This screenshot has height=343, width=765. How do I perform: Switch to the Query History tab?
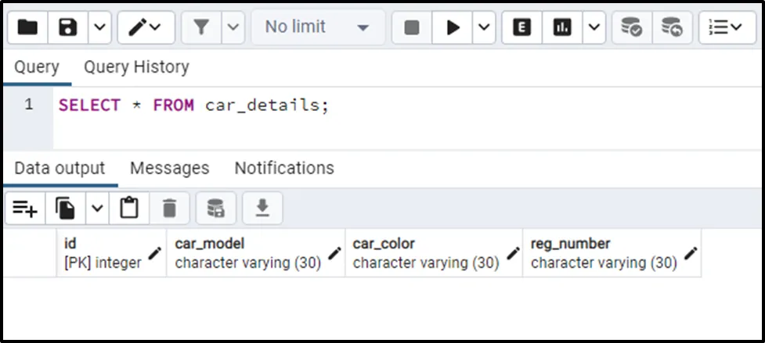136,67
